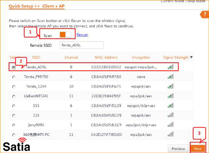This screenshot has height=153, width=209.
Task: Click the 'none' encryption cell for Tenda_F99750
Action: pos(141,77)
